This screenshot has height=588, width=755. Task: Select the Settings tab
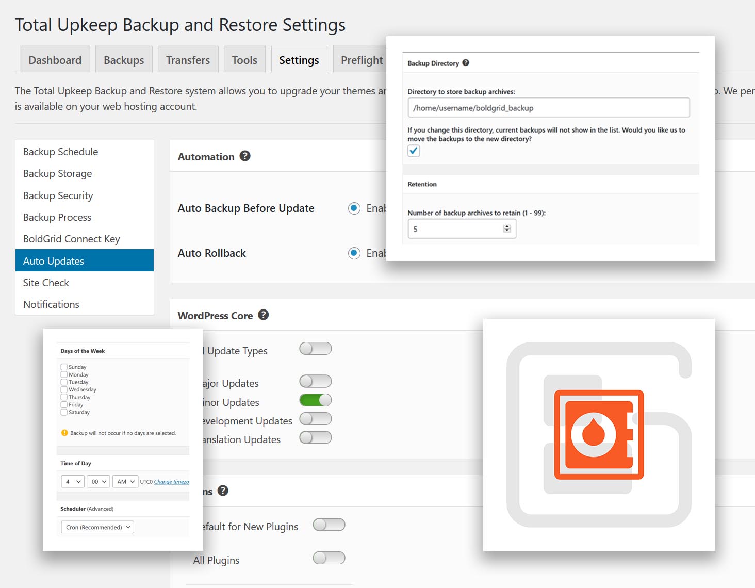[299, 60]
